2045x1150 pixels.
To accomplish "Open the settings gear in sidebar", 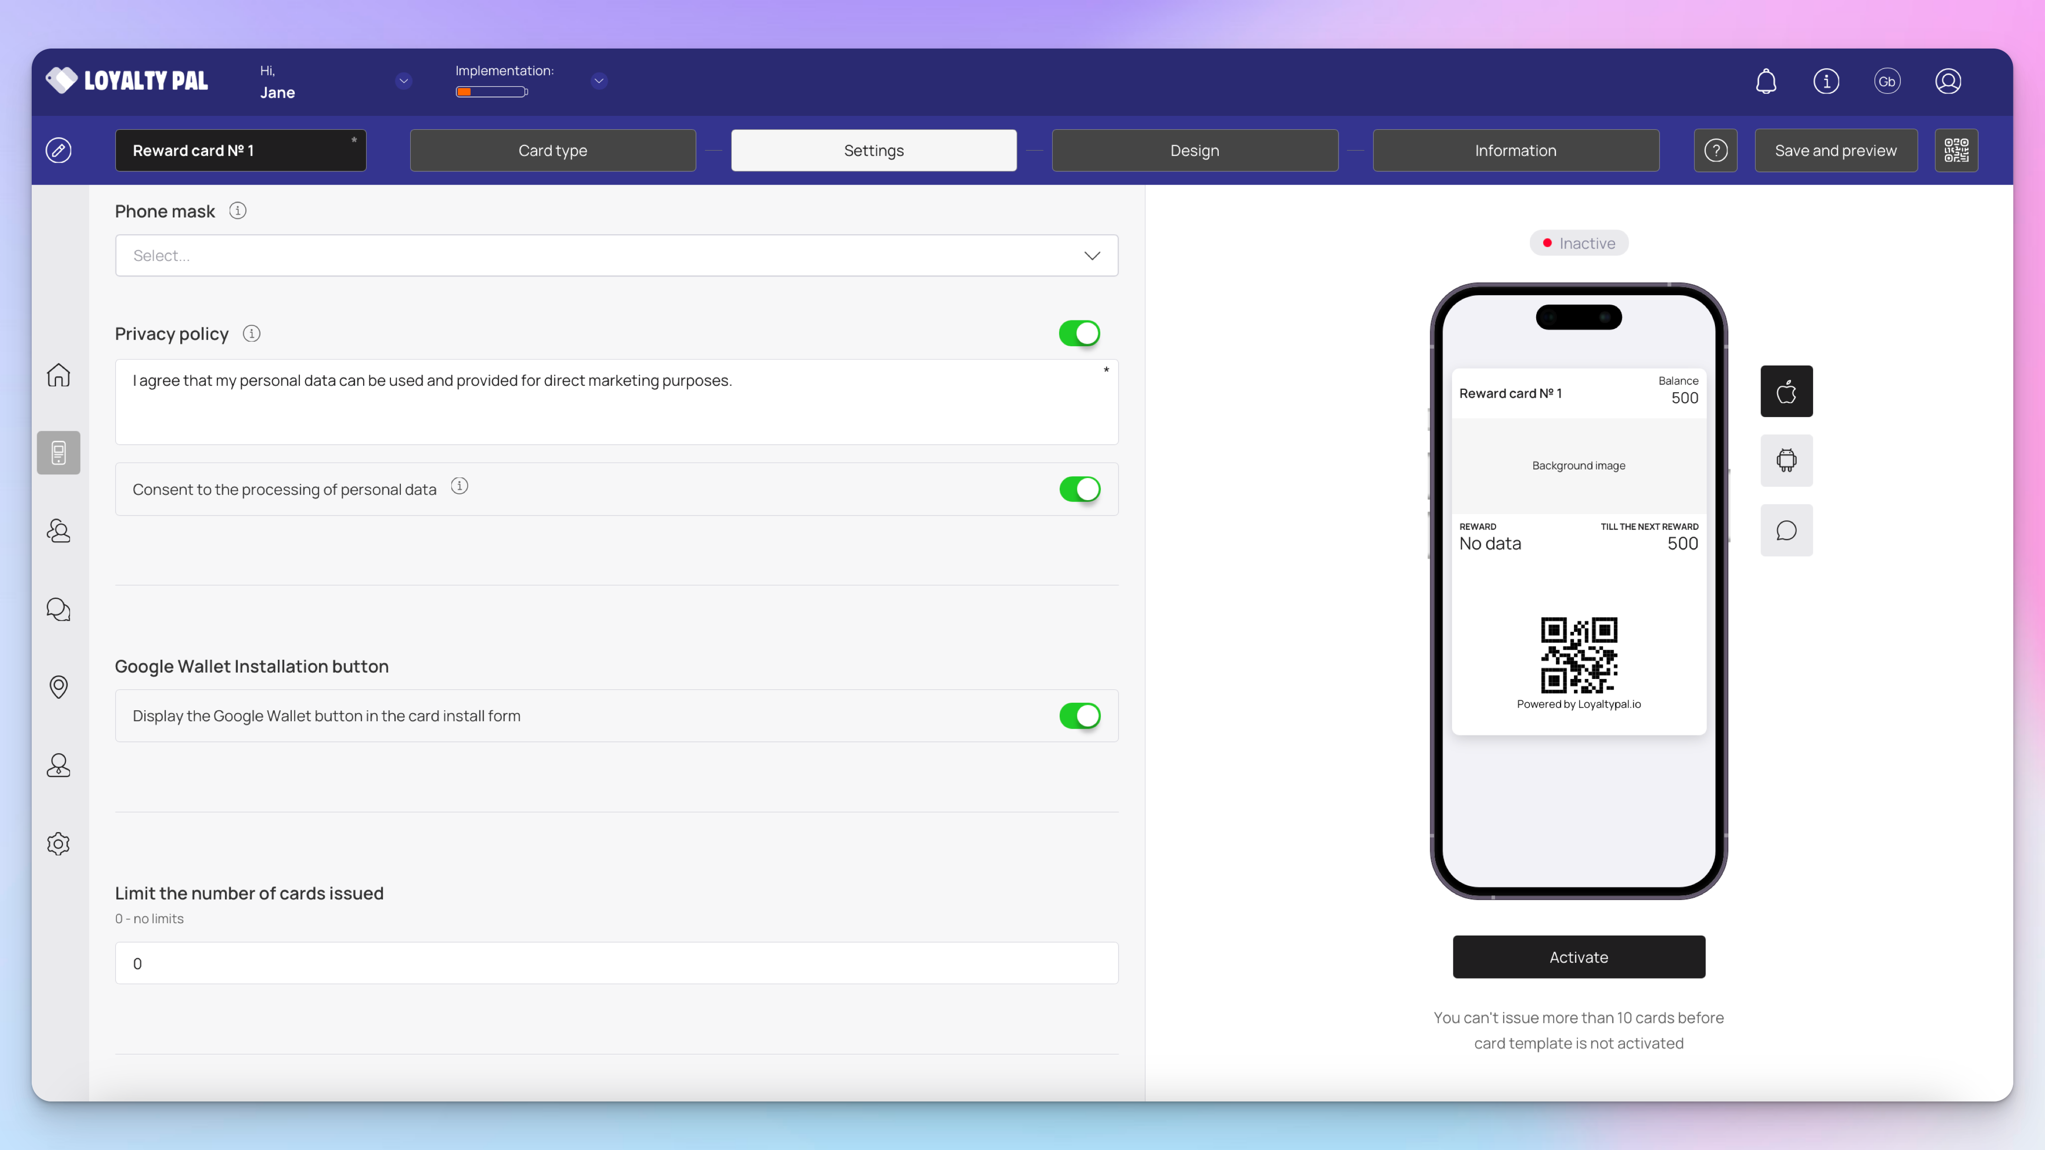I will coord(58,843).
